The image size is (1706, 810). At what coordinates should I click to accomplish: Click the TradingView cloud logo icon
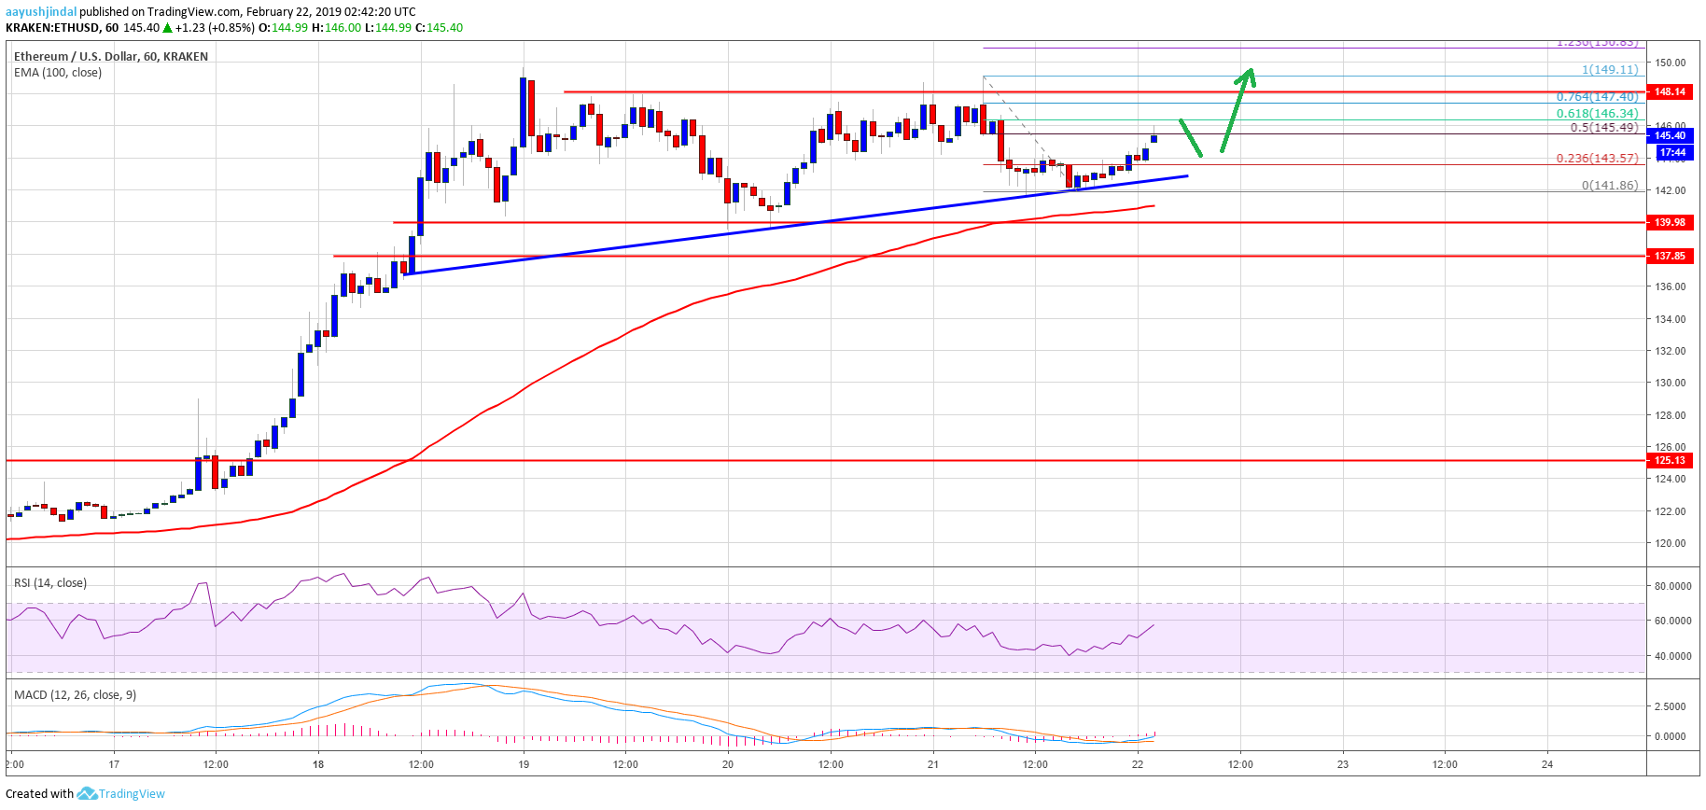[87, 793]
